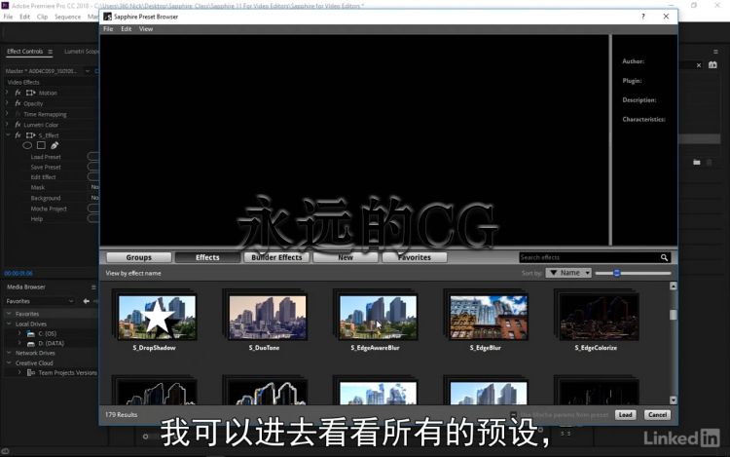The height and width of the screenshot is (457, 730).
Task: Click the search magnifier icon in Preset Browser
Action: click(664, 257)
